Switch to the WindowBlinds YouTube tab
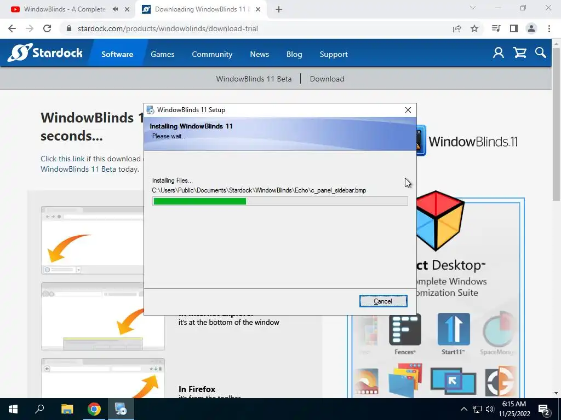Viewport: 561px width, 420px height. [65, 9]
